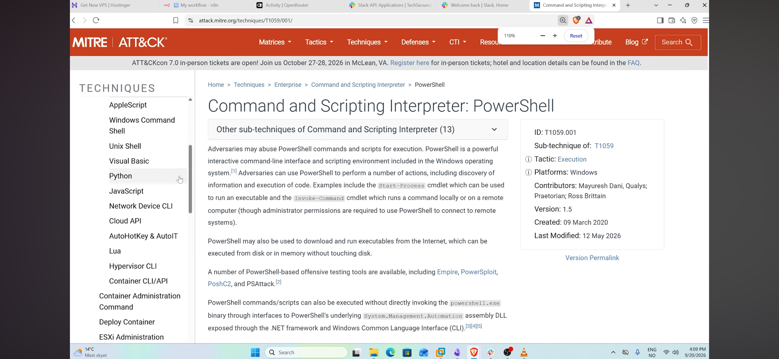Open the Brave VPN shield icon
The image size is (779, 359).
pos(694,20)
